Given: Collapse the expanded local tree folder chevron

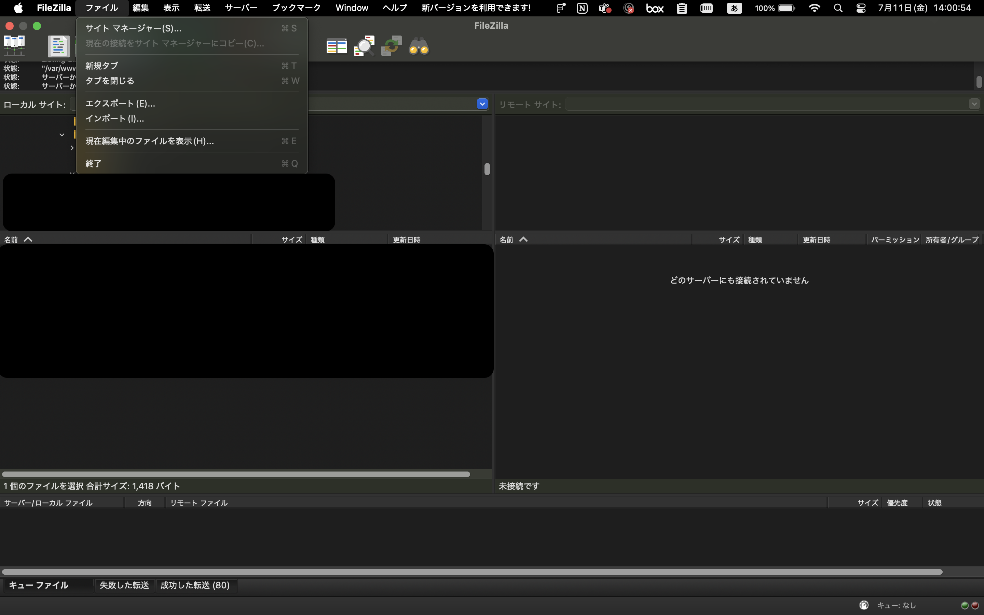Looking at the screenshot, I should click(x=62, y=135).
